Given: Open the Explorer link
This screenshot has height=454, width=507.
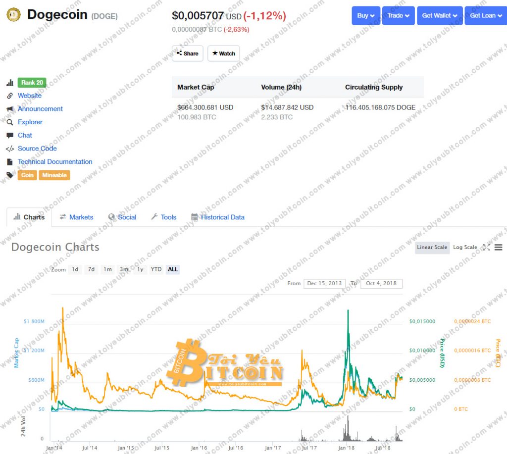Looking at the screenshot, I should [30, 122].
